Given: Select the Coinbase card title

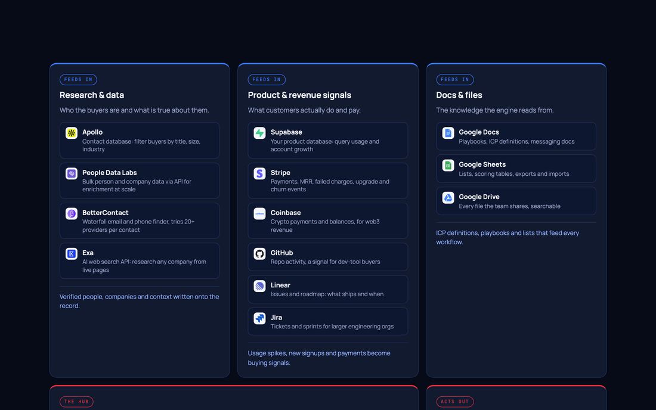Looking at the screenshot, I should click(x=286, y=213).
